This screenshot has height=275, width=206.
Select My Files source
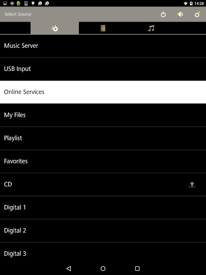click(103, 115)
